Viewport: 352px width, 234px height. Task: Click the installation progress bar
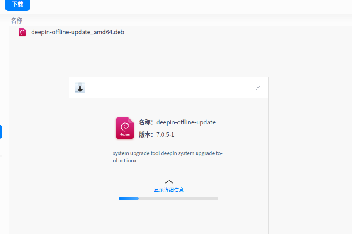pyautogui.click(x=169, y=198)
